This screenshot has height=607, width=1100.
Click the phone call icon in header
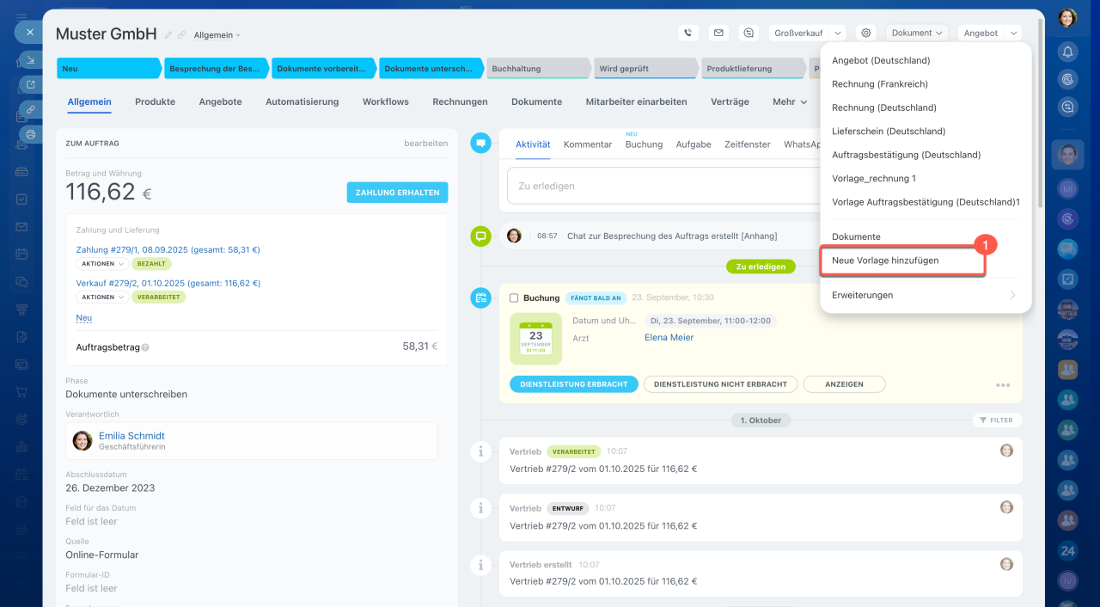click(x=687, y=33)
